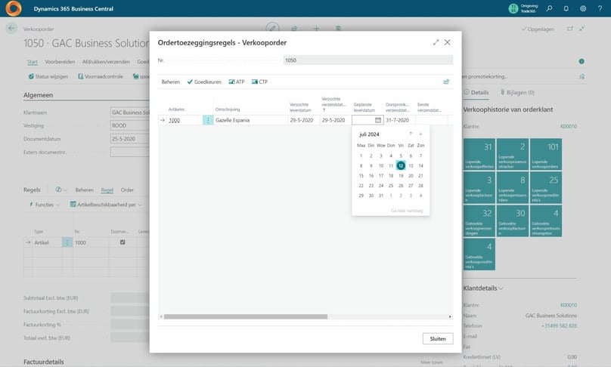Click Voorraadcontrole action
Image resolution: width=611 pixels, height=367 pixels.
(101, 77)
